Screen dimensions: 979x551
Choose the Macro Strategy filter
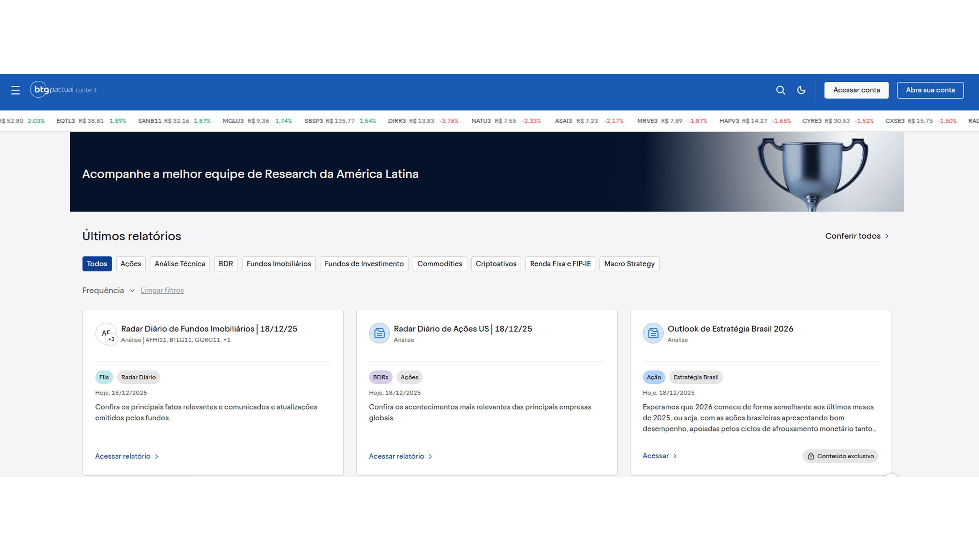click(629, 264)
